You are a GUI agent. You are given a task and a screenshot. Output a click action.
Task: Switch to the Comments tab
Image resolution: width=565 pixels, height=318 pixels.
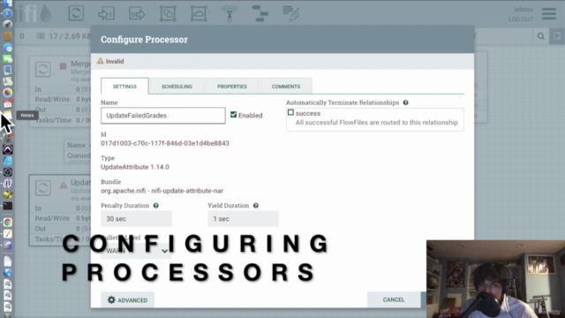pos(286,87)
